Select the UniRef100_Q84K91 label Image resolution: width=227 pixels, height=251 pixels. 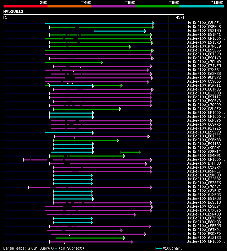coord(204,155)
